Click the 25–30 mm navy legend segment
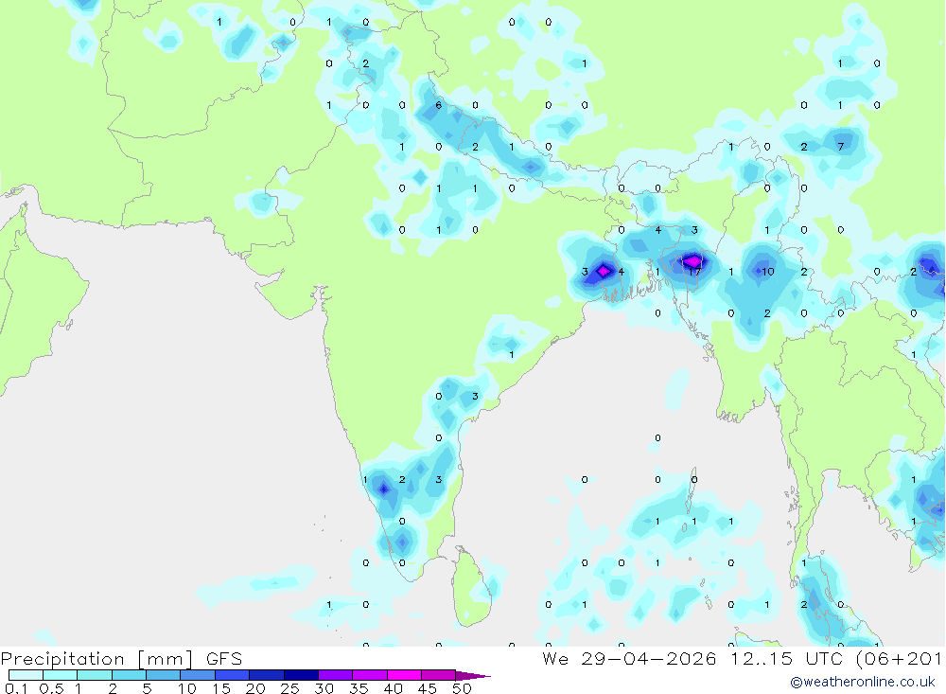Viewport: 946px width, 694px height. tap(301, 675)
